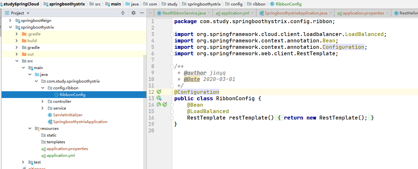Expand the test folder
The width and height of the screenshot is (418, 169).
pos(23,162)
